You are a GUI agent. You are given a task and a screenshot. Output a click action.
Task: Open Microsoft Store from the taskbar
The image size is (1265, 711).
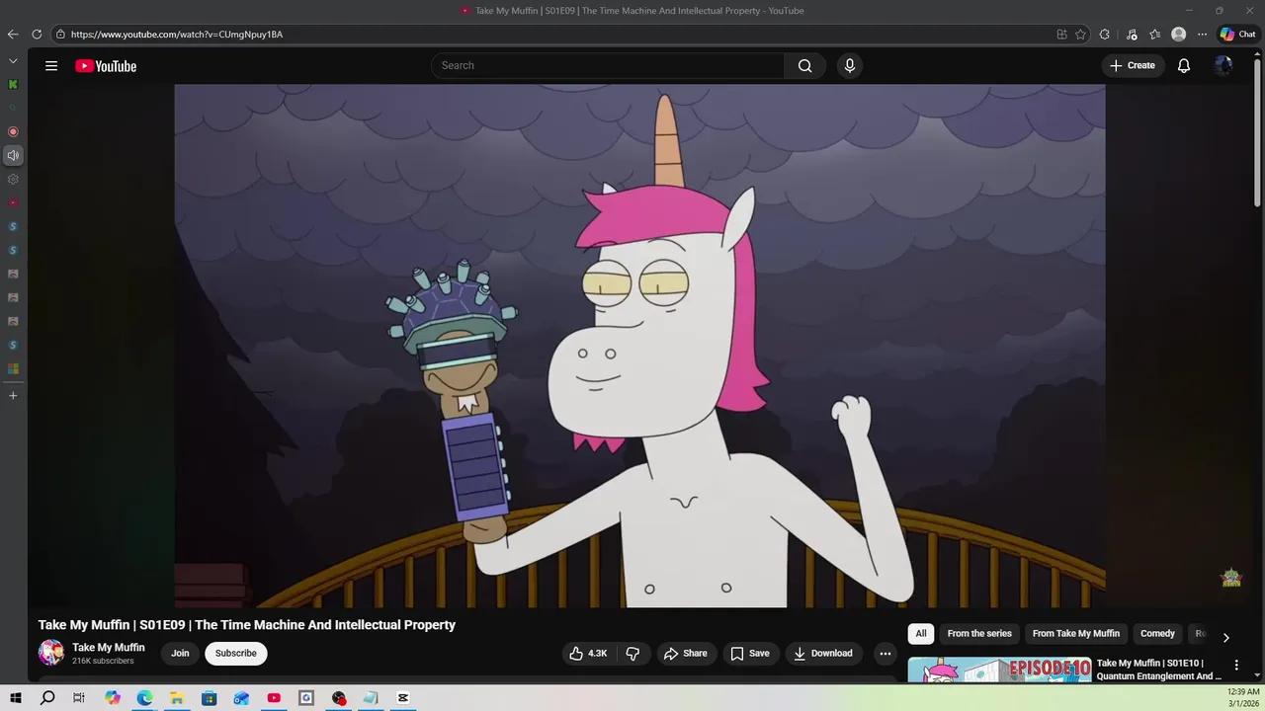pos(210,698)
